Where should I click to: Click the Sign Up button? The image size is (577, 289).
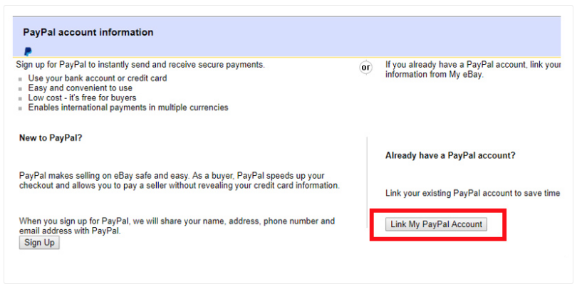pos(39,243)
